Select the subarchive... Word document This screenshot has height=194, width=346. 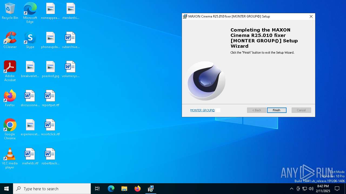[71, 40]
